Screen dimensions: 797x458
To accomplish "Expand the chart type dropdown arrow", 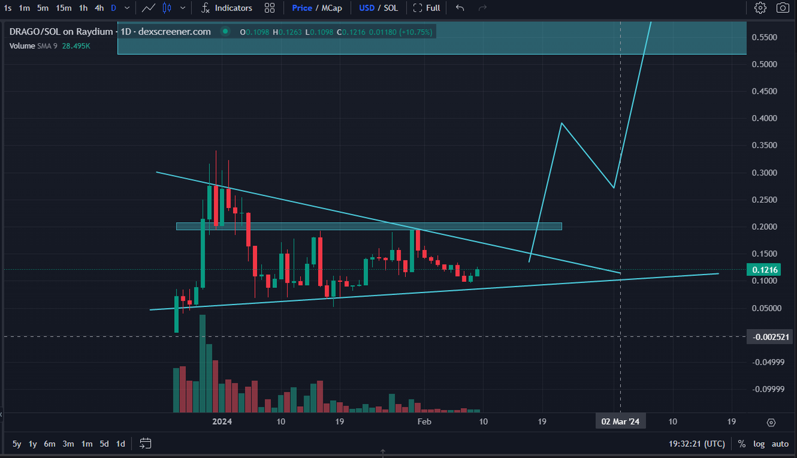I will [183, 8].
